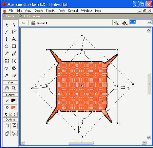Select the Text tool
The height and width of the screenshot is (148, 153).
click(14, 39)
